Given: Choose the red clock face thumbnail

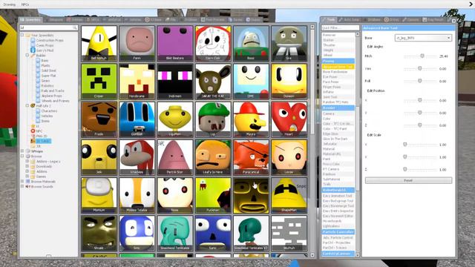Looking at the screenshot, I should tap(213, 43).
